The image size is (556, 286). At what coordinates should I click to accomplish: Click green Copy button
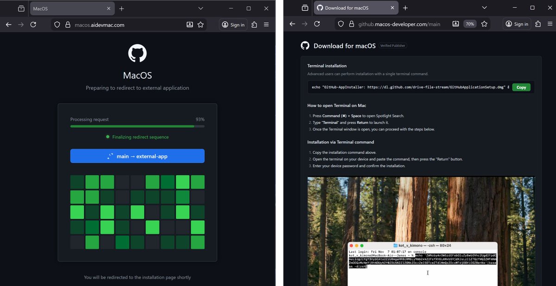[x=521, y=87]
